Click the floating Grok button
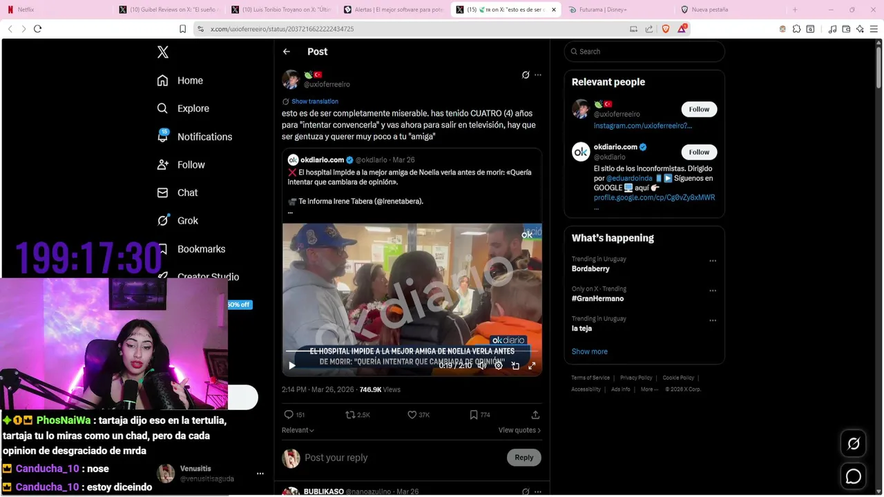The height and width of the screenshot is (497, 884). (x=854, y=444)
